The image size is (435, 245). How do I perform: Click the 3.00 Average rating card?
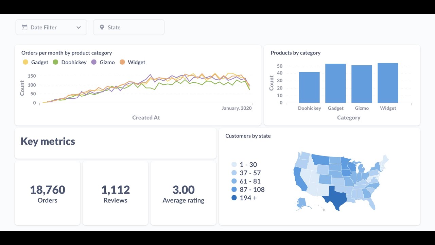coord(184,193)
